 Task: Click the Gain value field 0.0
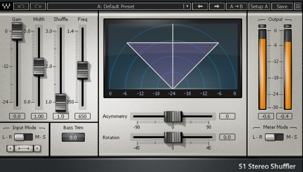(x=17, y=116)
